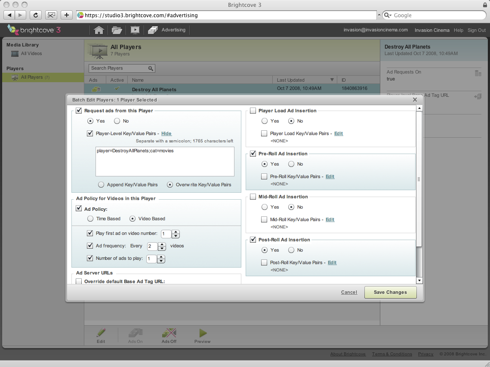Click the ads money icon in Destroy All Planets row
This screenshot has width=490, height=367.
click(96, 89)
